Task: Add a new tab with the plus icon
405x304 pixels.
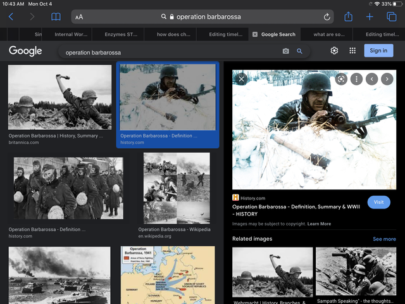Action: click(x=370, y=17)
